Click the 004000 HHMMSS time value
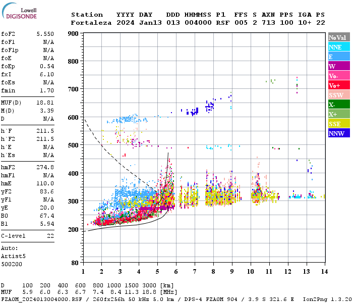The image size is (353, 303). pyautogui.click(x=198, y=23)
